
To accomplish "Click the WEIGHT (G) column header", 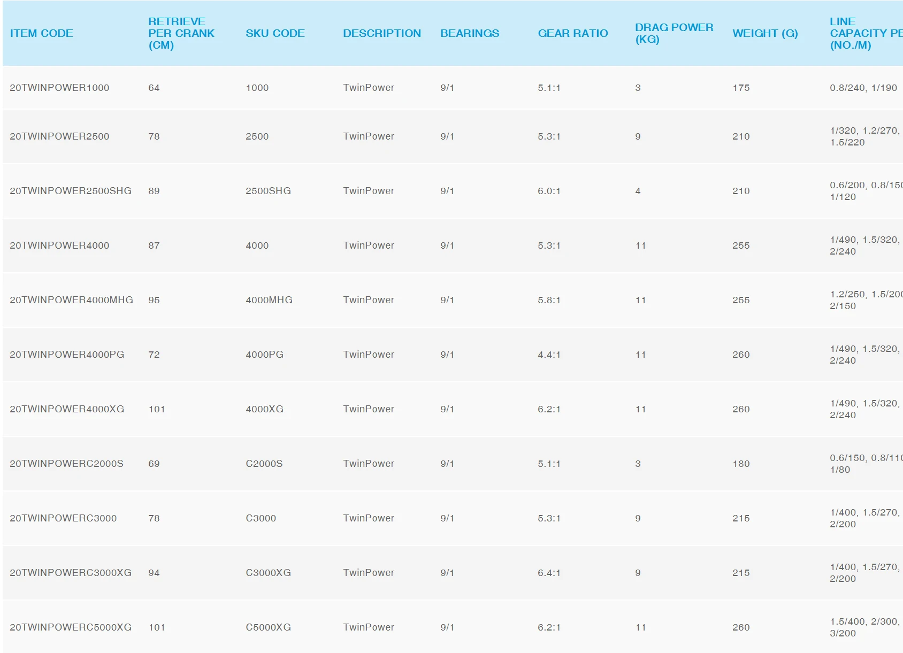I will coord(765,33).
